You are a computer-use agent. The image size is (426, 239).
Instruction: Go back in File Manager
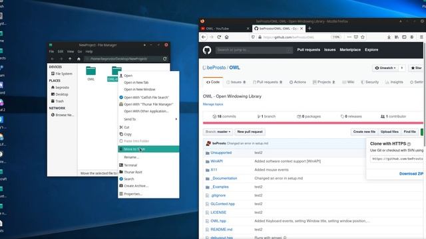click(x=52, y=59)
